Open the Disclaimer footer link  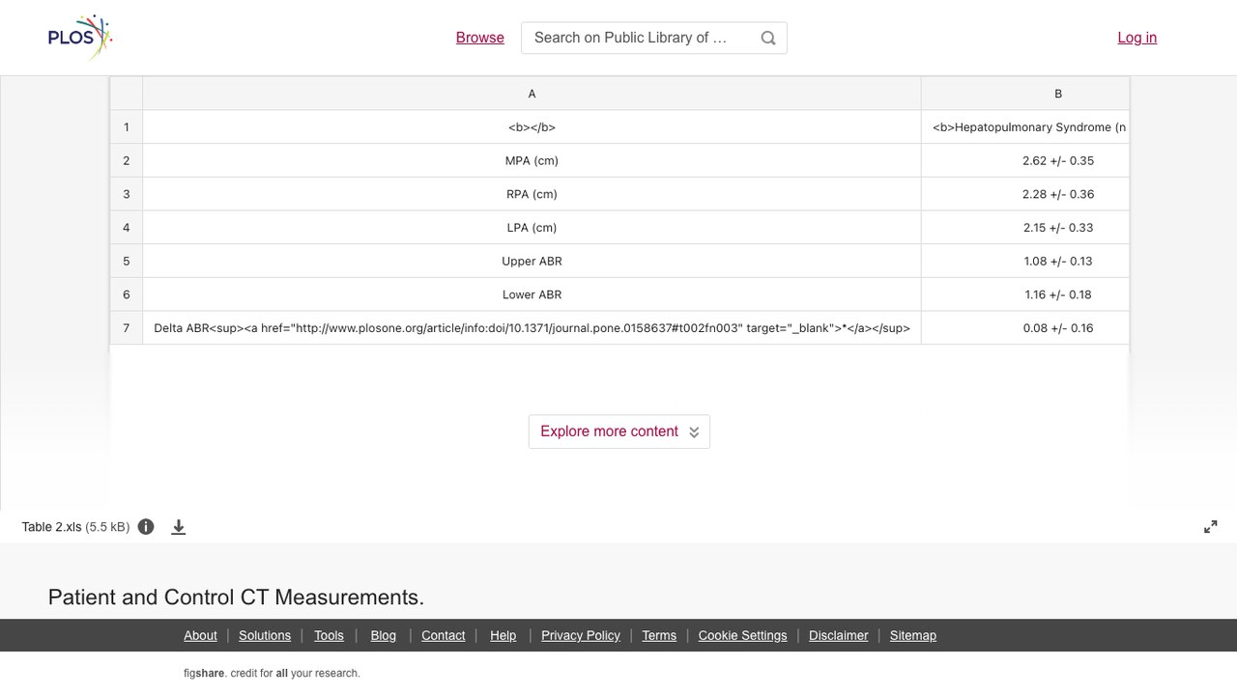pyautogui.click(x=839, y=635)
